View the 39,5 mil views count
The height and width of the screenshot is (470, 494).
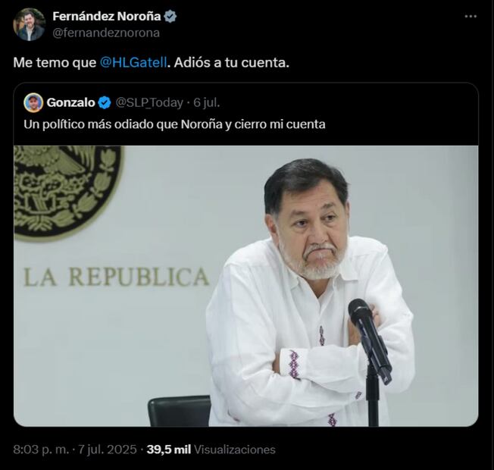click(x=168, y=450)
